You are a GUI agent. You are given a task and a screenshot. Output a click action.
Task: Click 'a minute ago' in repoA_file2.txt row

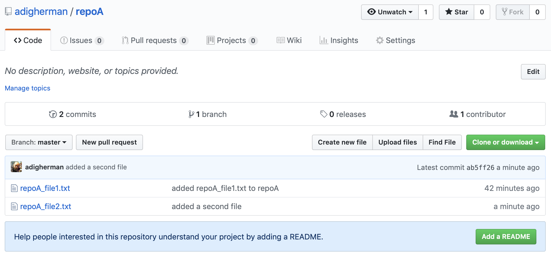(x=516, y=206)
